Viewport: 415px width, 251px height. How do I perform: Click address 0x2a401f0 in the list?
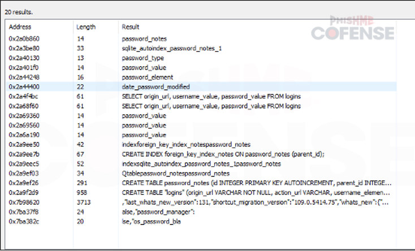click(x=24, y=68)
